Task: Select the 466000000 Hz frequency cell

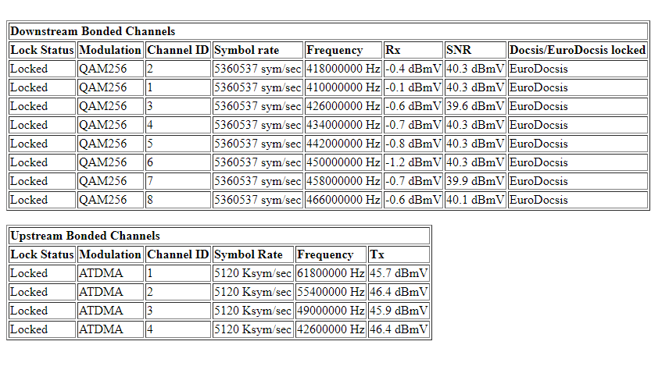Action: pos(343,200)
